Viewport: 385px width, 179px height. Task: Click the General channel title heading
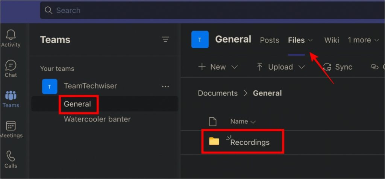pos(233,39)
